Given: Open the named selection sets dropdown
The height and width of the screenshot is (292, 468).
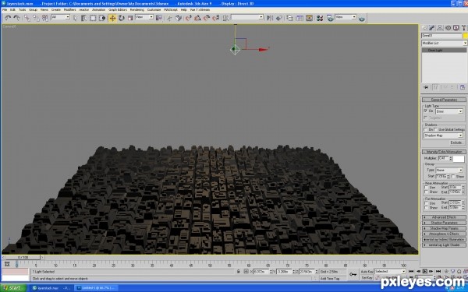Looking at the screenshot, I should click(x=247, y=17).
